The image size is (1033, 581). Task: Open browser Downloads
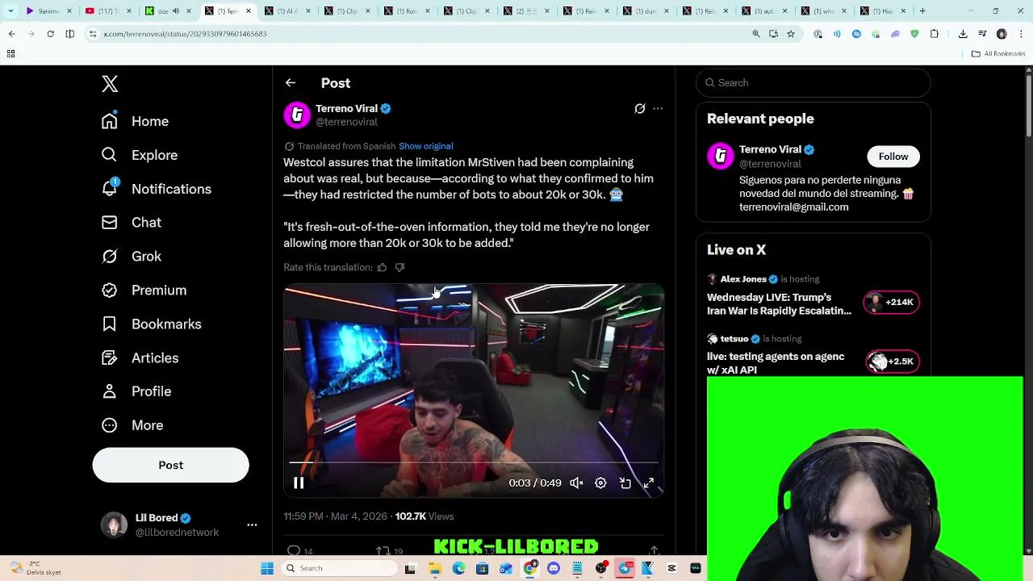pos(963,34)
